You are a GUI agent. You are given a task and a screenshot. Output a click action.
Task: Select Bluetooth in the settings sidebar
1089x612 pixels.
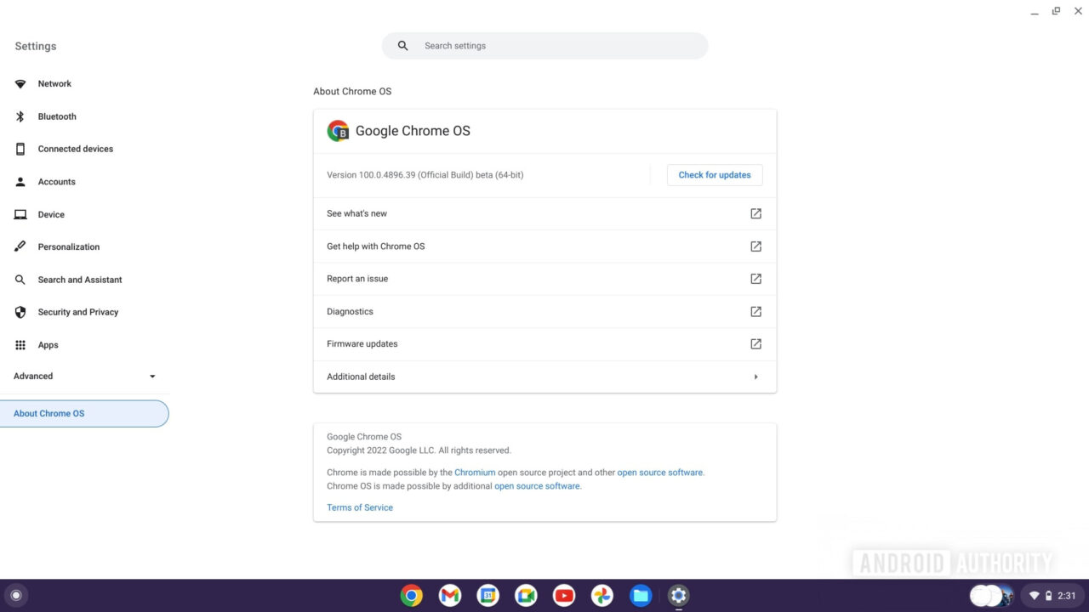(x=56, y=116)
